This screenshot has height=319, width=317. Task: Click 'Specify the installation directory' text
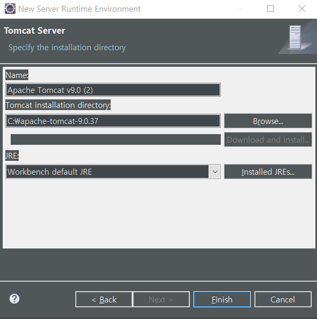coord(67,48)
